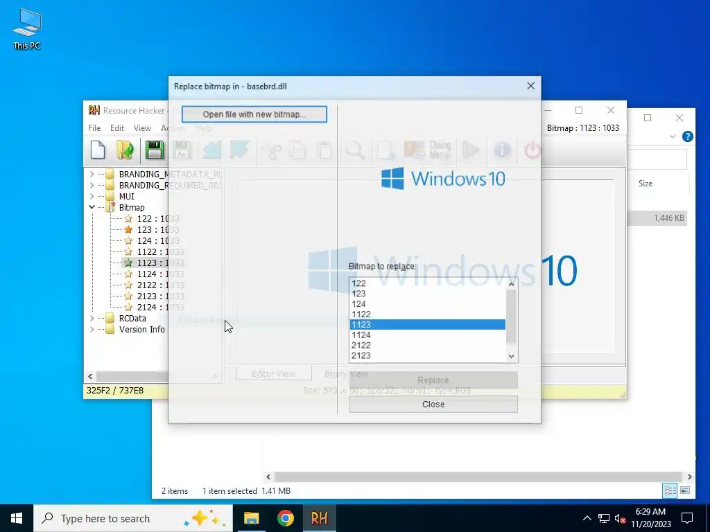Select the 2124 : 1033 tree item

click(160, 307)
